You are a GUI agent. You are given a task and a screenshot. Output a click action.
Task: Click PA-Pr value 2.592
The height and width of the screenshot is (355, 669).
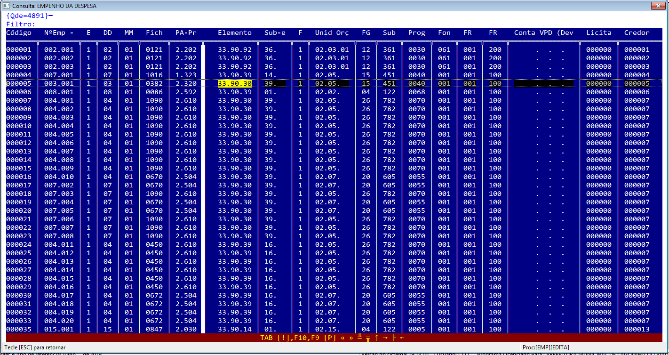pyautogui.click(x=186, y=92)
